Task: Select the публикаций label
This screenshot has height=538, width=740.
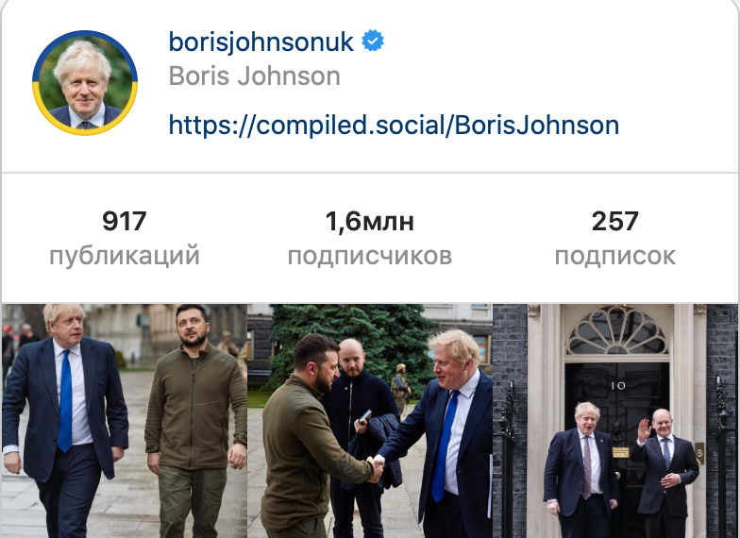Action: point(125,257)
